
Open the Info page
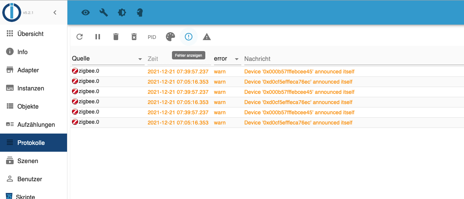click(x=33, y=52)
